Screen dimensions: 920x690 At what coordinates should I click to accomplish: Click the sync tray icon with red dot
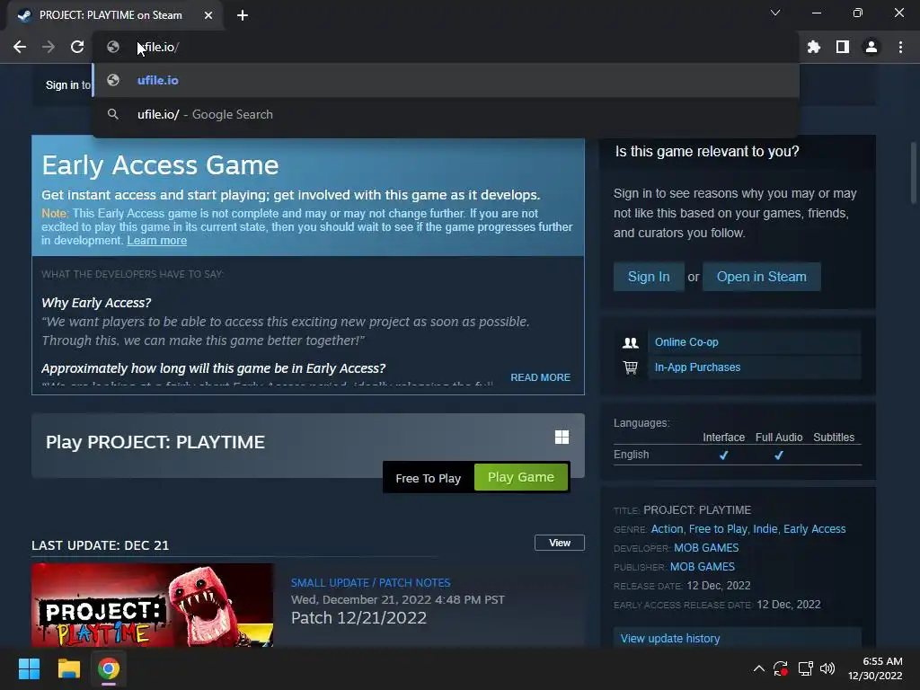(x=781, y=668)
